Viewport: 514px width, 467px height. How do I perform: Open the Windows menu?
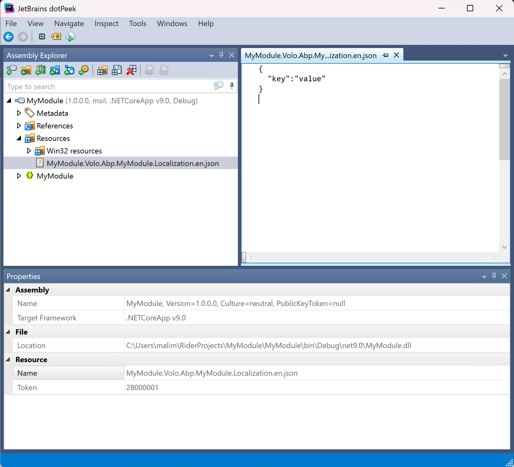(172, 24)
